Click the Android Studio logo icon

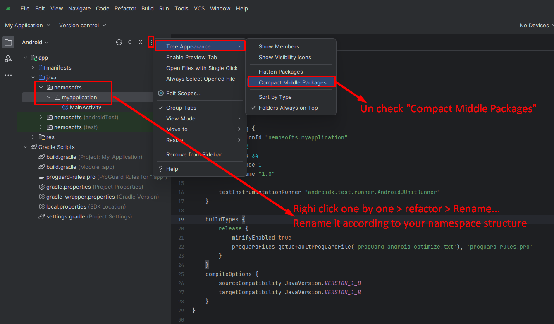8,8
